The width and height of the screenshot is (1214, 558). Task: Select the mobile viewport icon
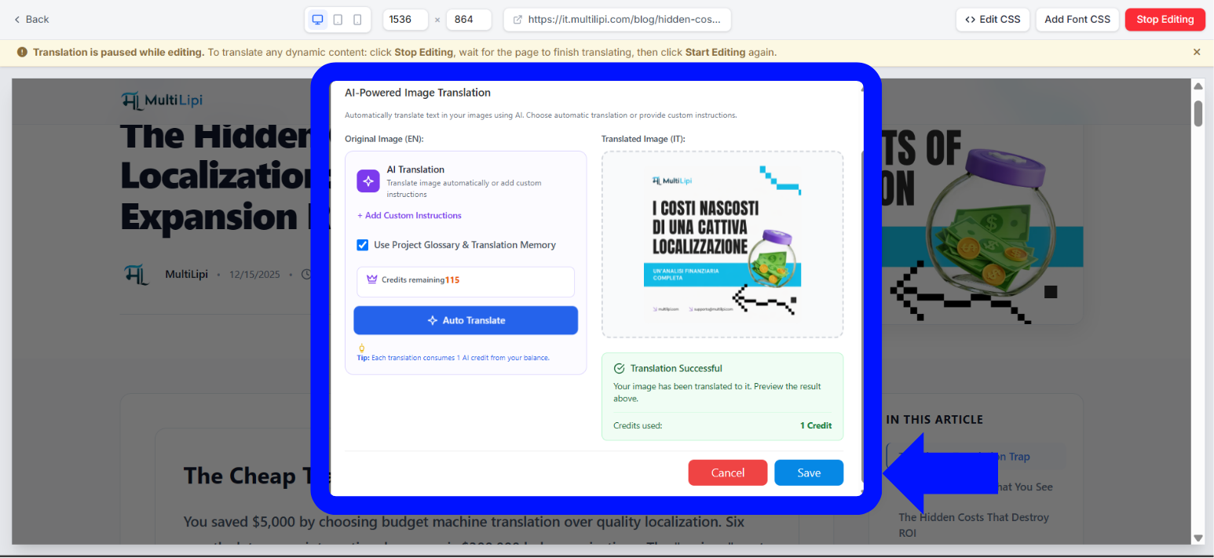pyautogui.click(x=357, y=20)
